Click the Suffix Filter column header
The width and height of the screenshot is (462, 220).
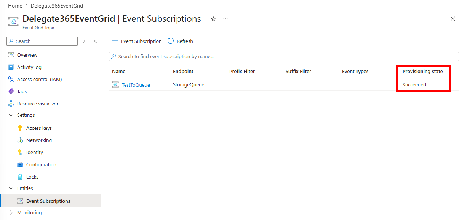298,72
